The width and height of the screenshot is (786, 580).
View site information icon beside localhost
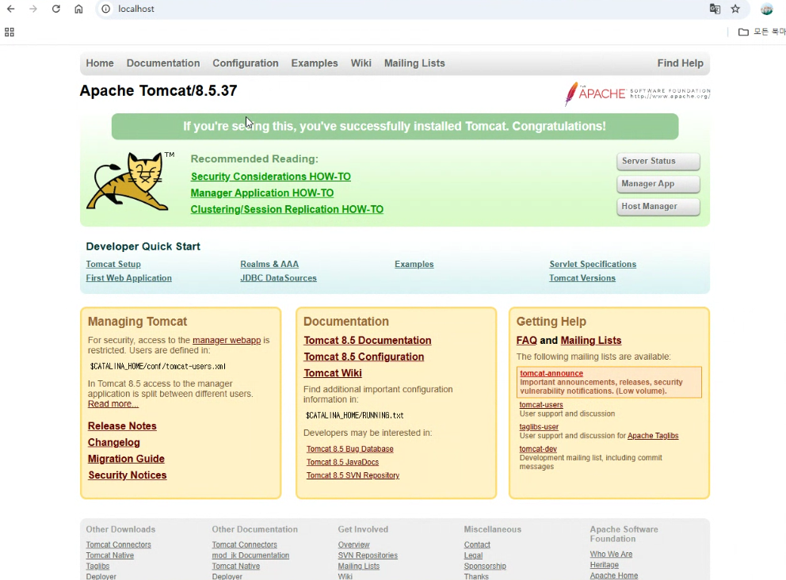click(x=105, y=9)
